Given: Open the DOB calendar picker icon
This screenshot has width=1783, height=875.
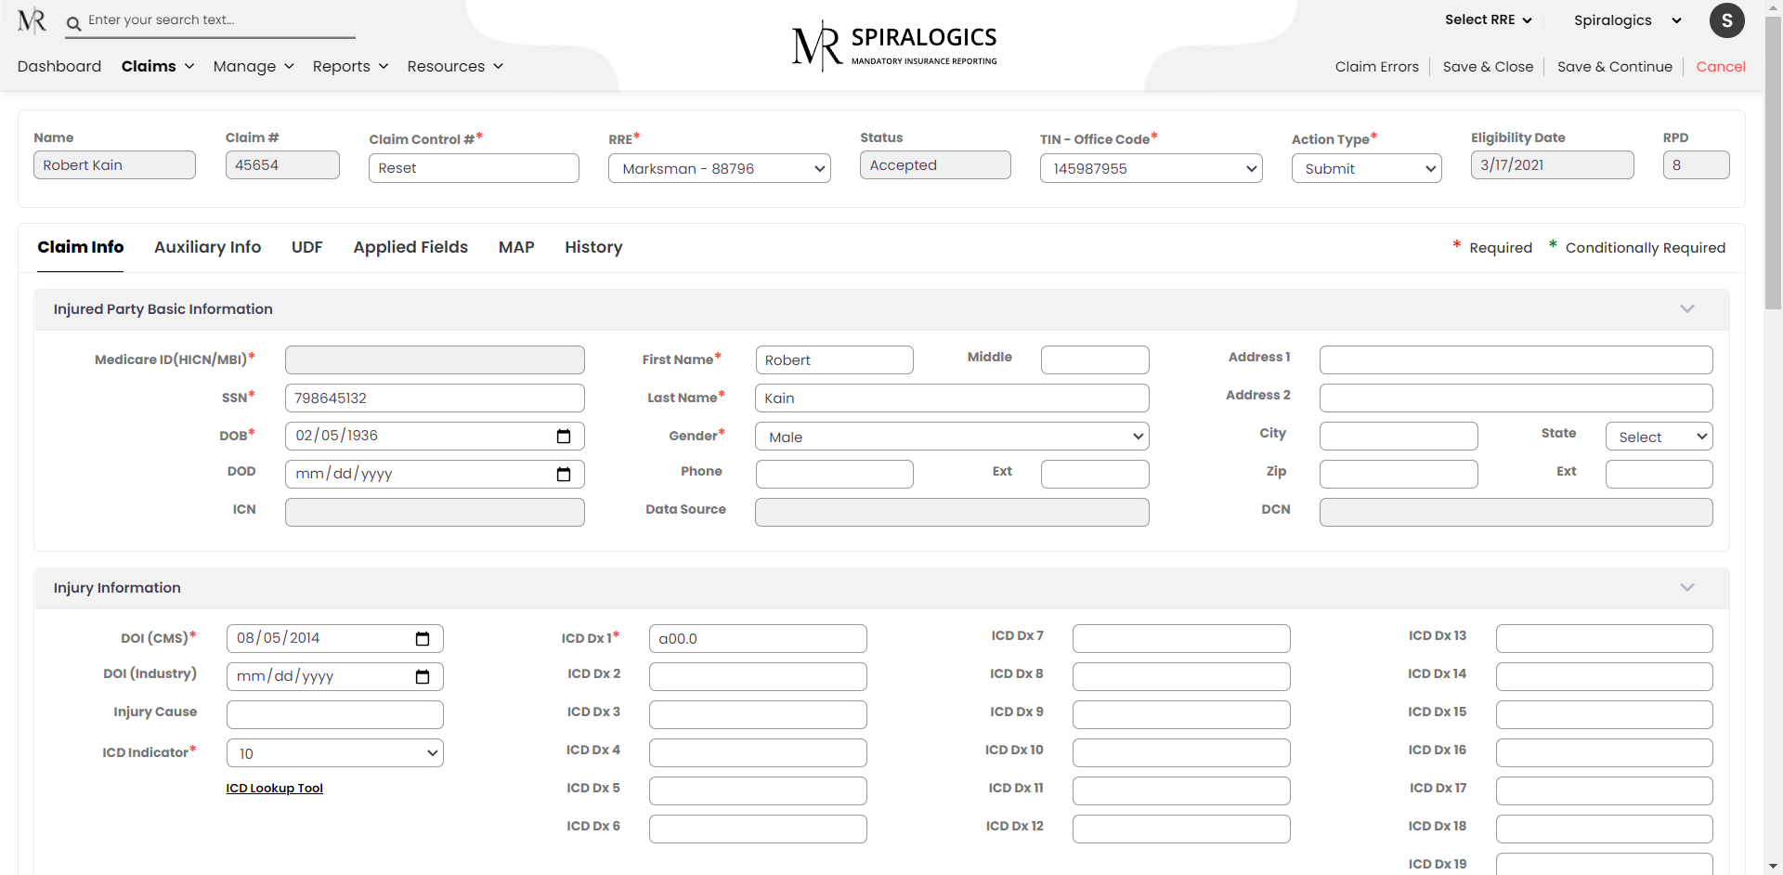Looking at the screenshot, I should pos(563,437).
